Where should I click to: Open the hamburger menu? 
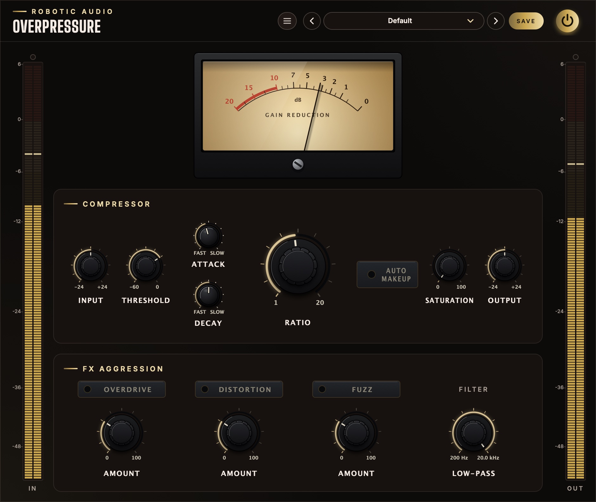point(287,21)
